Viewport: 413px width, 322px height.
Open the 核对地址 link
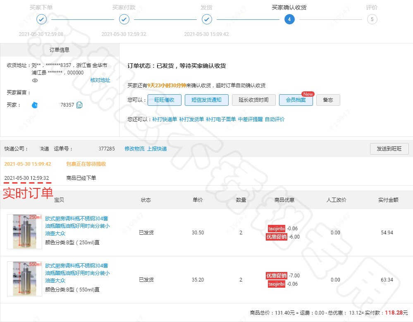(x=100, y=80)
